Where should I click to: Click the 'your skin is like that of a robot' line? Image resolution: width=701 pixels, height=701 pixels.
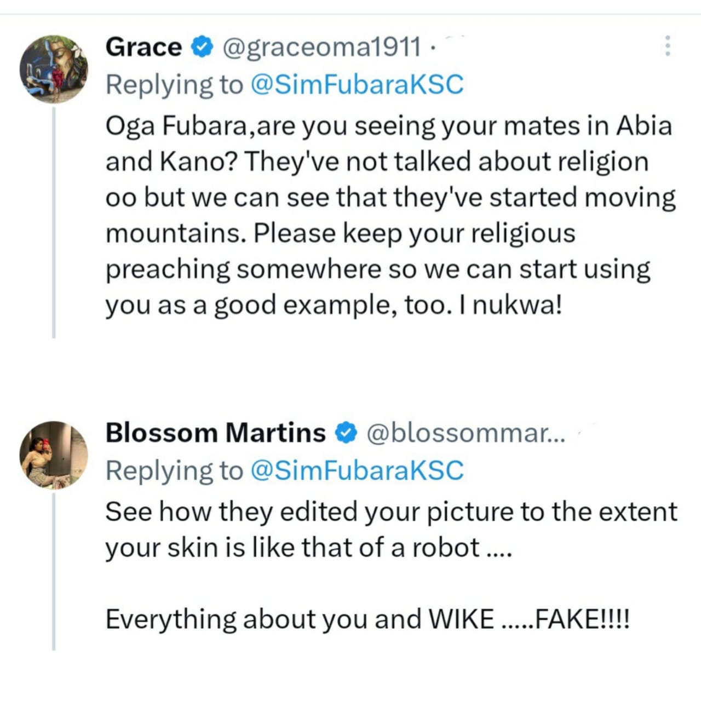coord(292,547)
